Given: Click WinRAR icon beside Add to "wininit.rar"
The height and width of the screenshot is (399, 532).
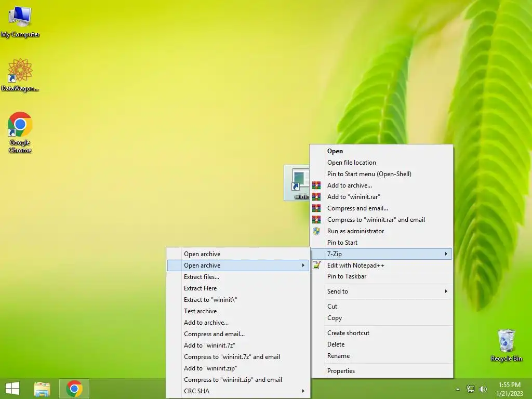Looking at the screenshot, I should pyautogui.click(x=316, y=197).
